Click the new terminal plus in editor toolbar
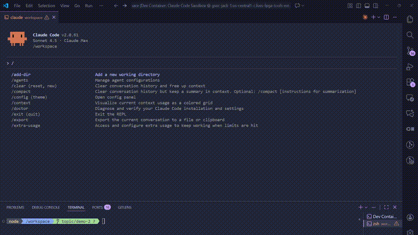 373,17
